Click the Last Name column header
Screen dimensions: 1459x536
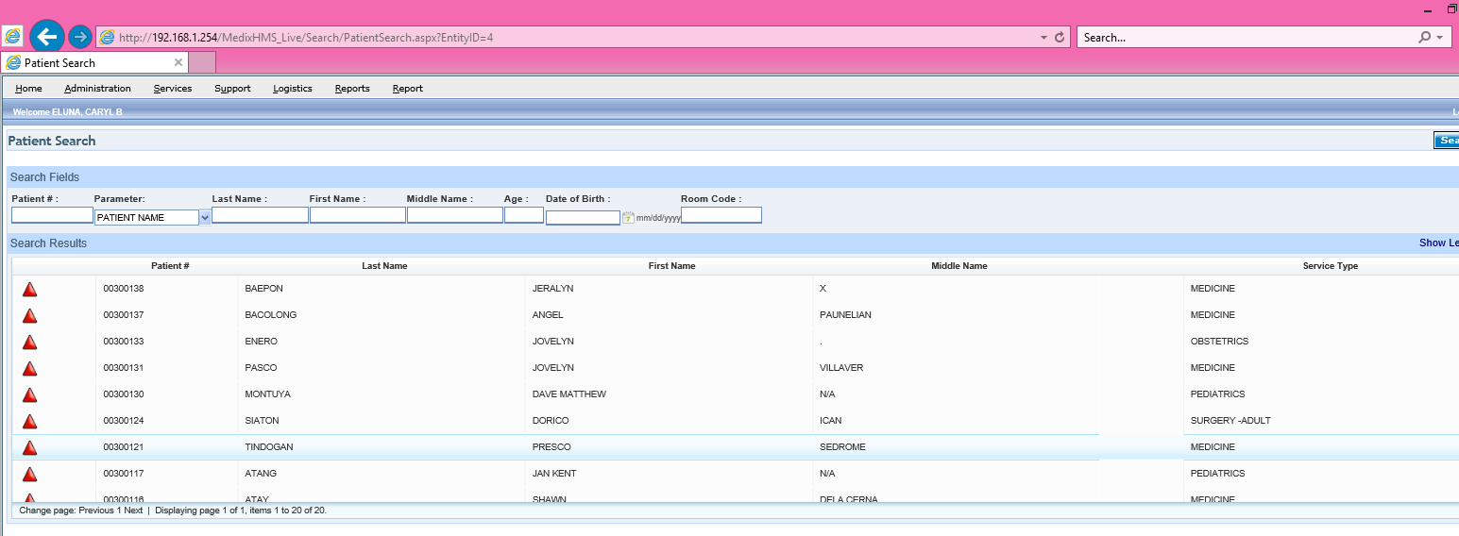click(x=384, y=266)
